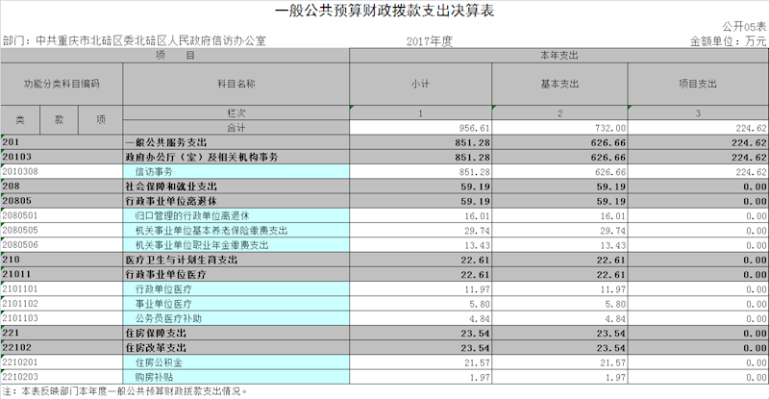
Task: Select code cell 2080505
Action: click(x=62, y=231)
